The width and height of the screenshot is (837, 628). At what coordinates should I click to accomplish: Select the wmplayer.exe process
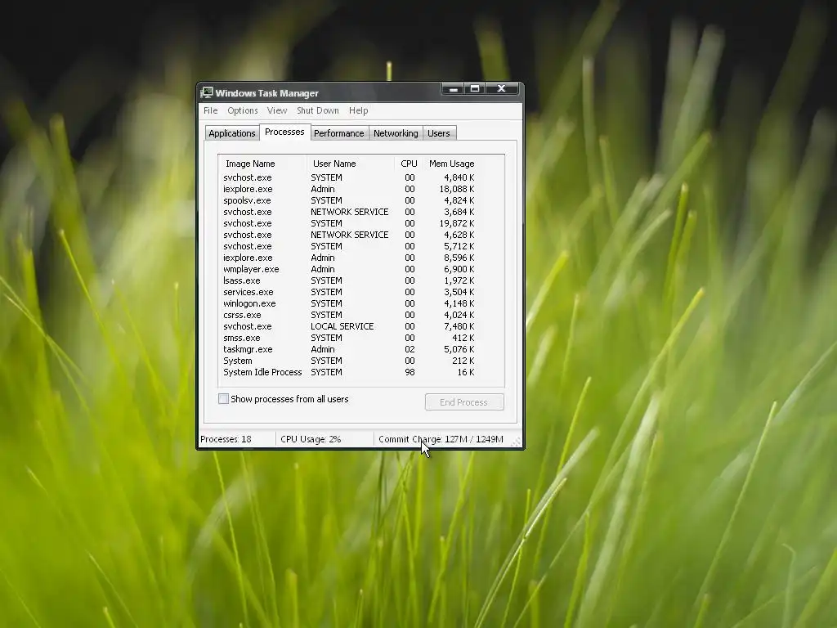348,269
